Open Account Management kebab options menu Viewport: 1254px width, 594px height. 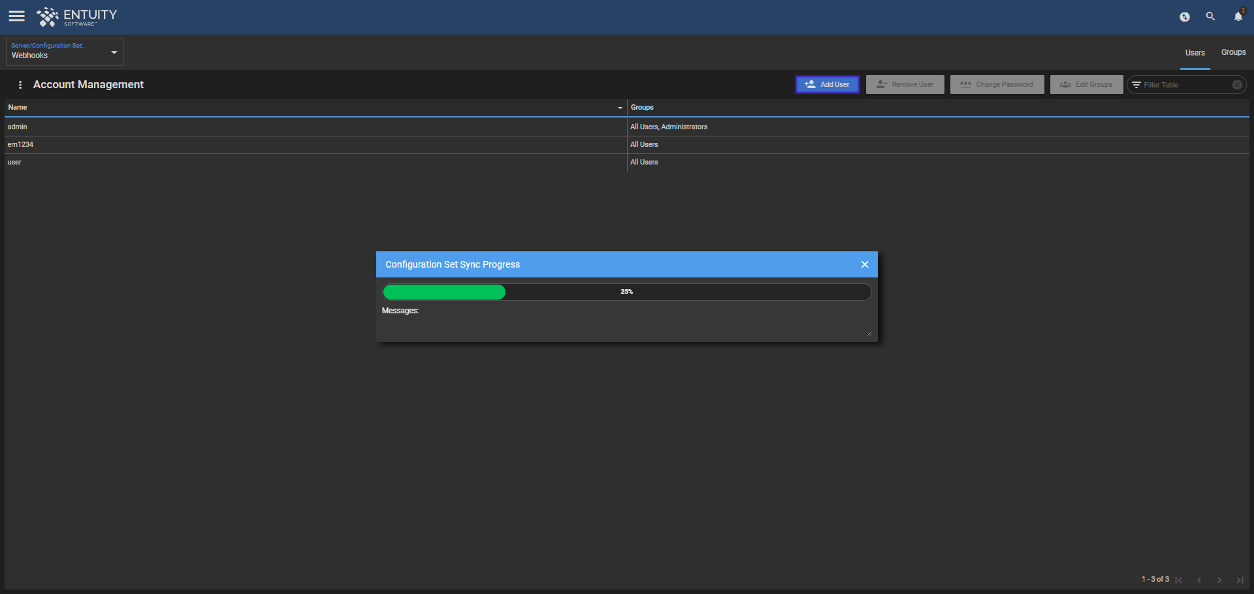[x=20, y=85]
